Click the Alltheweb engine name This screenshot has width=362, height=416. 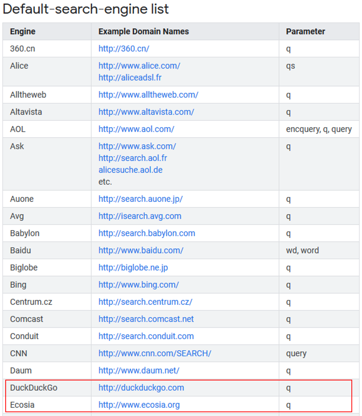(x=28, y=95)
